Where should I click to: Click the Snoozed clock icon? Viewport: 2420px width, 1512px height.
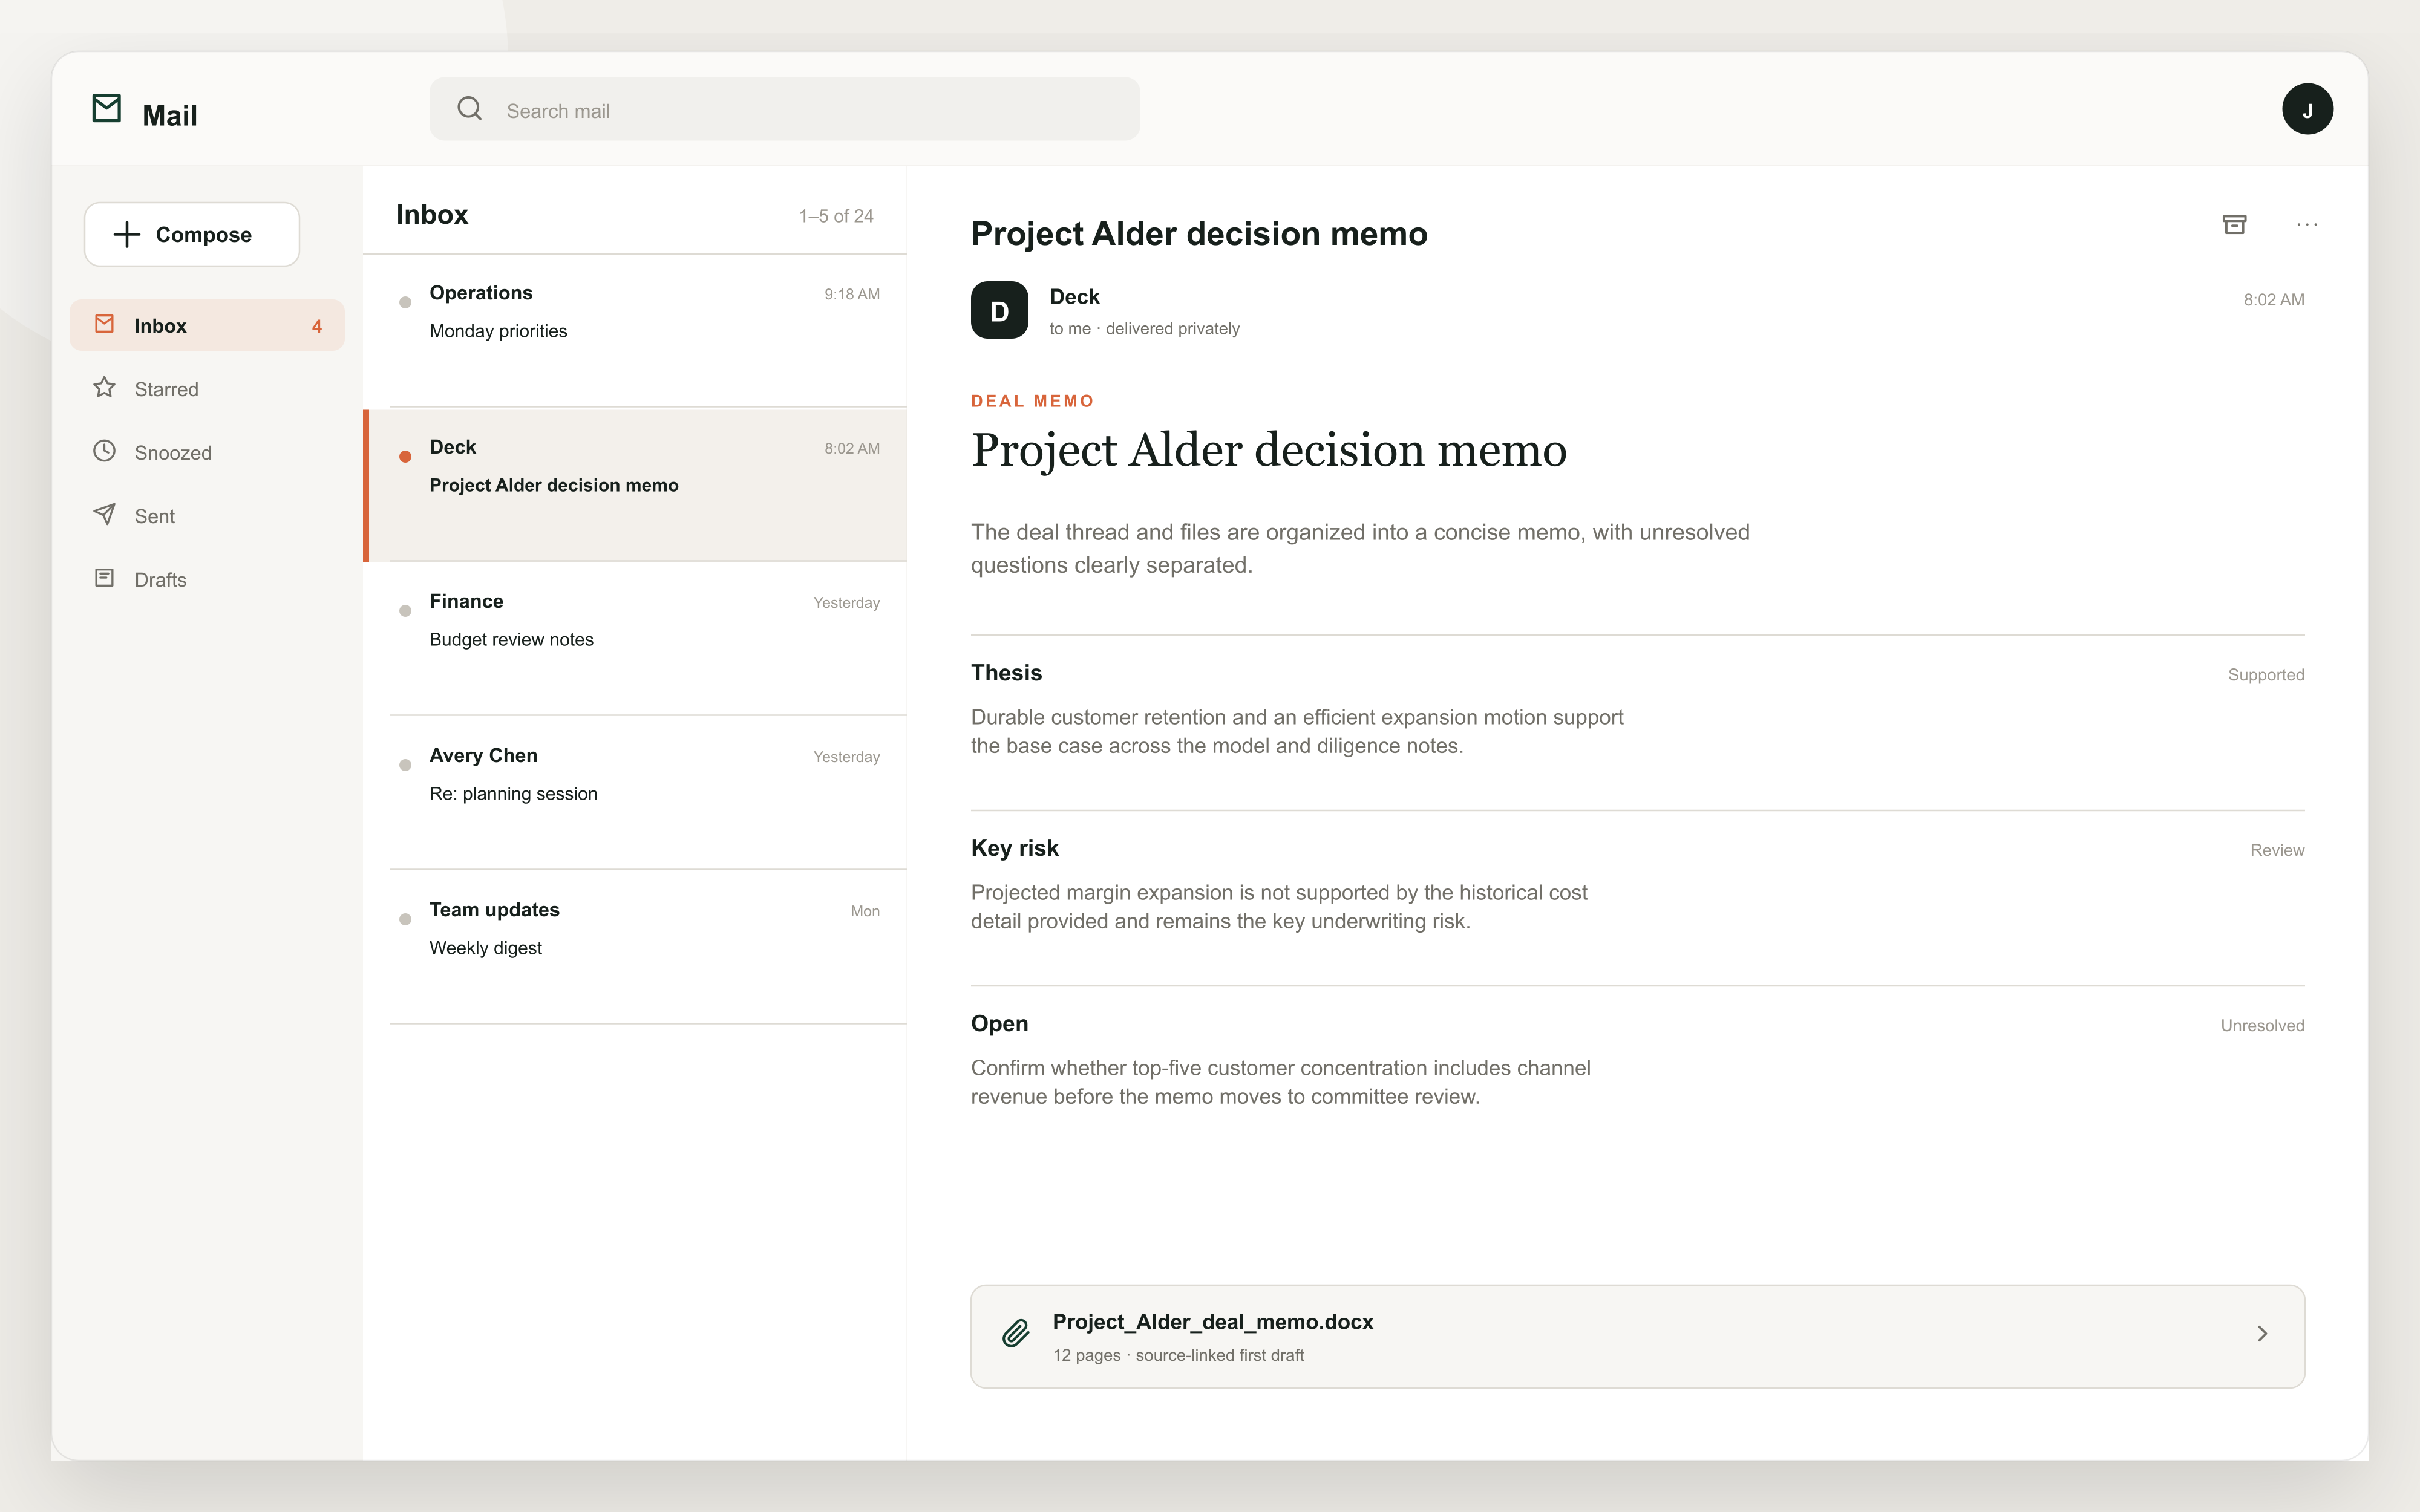104,451
